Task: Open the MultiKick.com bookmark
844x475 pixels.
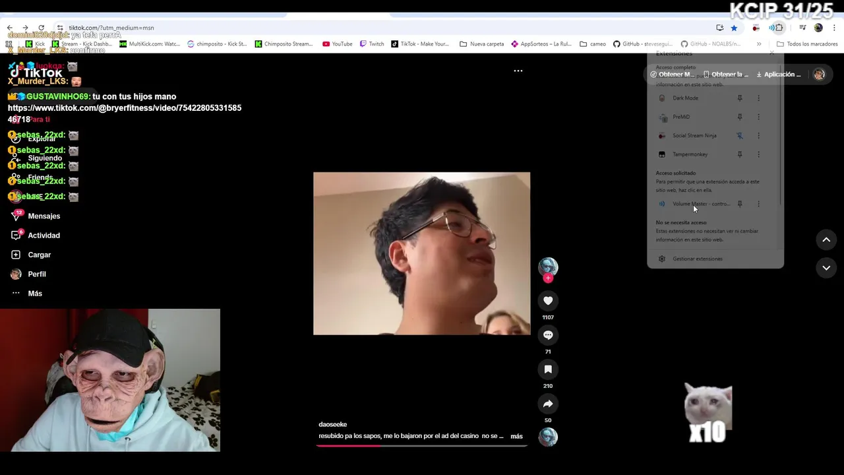Action: tap(150, 44)
